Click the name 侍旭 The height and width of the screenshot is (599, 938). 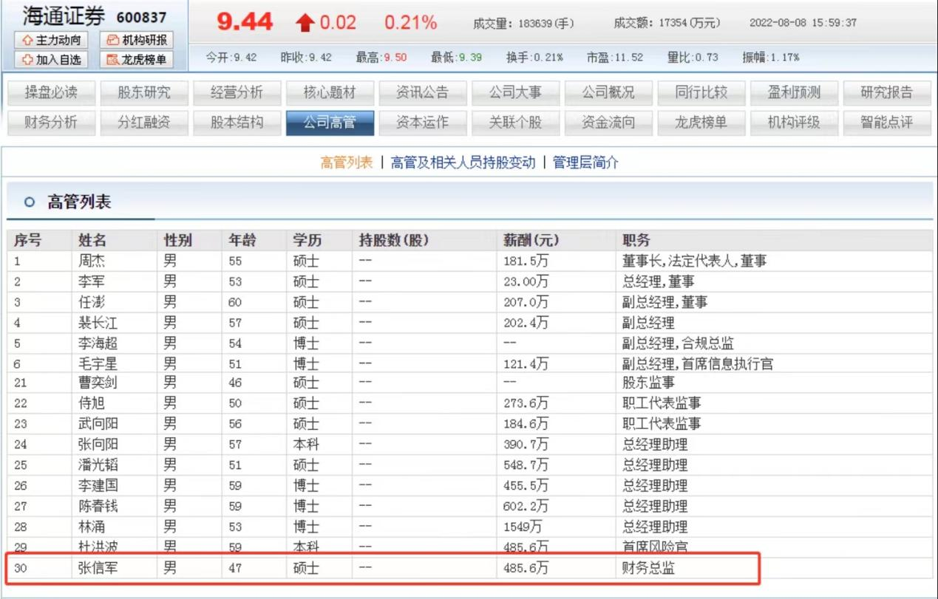point(92,403)
